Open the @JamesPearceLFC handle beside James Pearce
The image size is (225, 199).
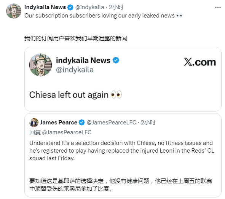click(x=112, y=123)
